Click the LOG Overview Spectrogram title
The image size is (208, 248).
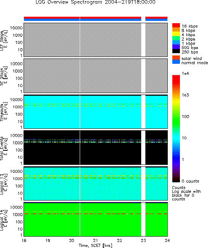[x=96, y=2]
